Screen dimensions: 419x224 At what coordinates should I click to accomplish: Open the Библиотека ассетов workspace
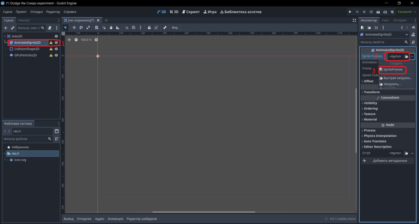[x=241, y=12]
